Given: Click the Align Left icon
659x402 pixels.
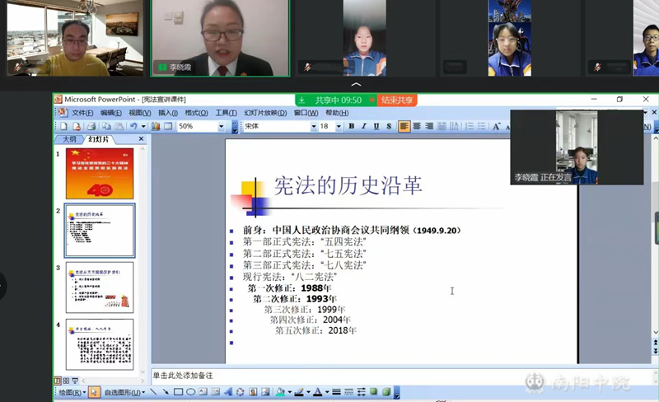Looking at the screenshot, I should (x=404, y=127).
